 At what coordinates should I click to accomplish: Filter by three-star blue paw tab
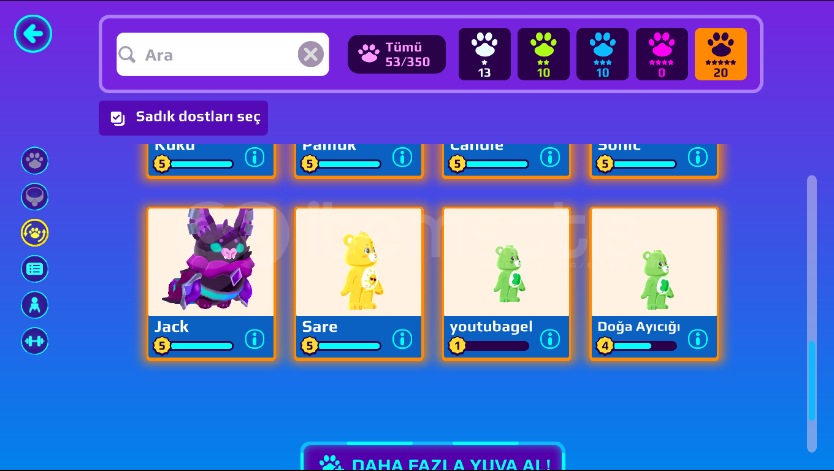coord(602,54)
